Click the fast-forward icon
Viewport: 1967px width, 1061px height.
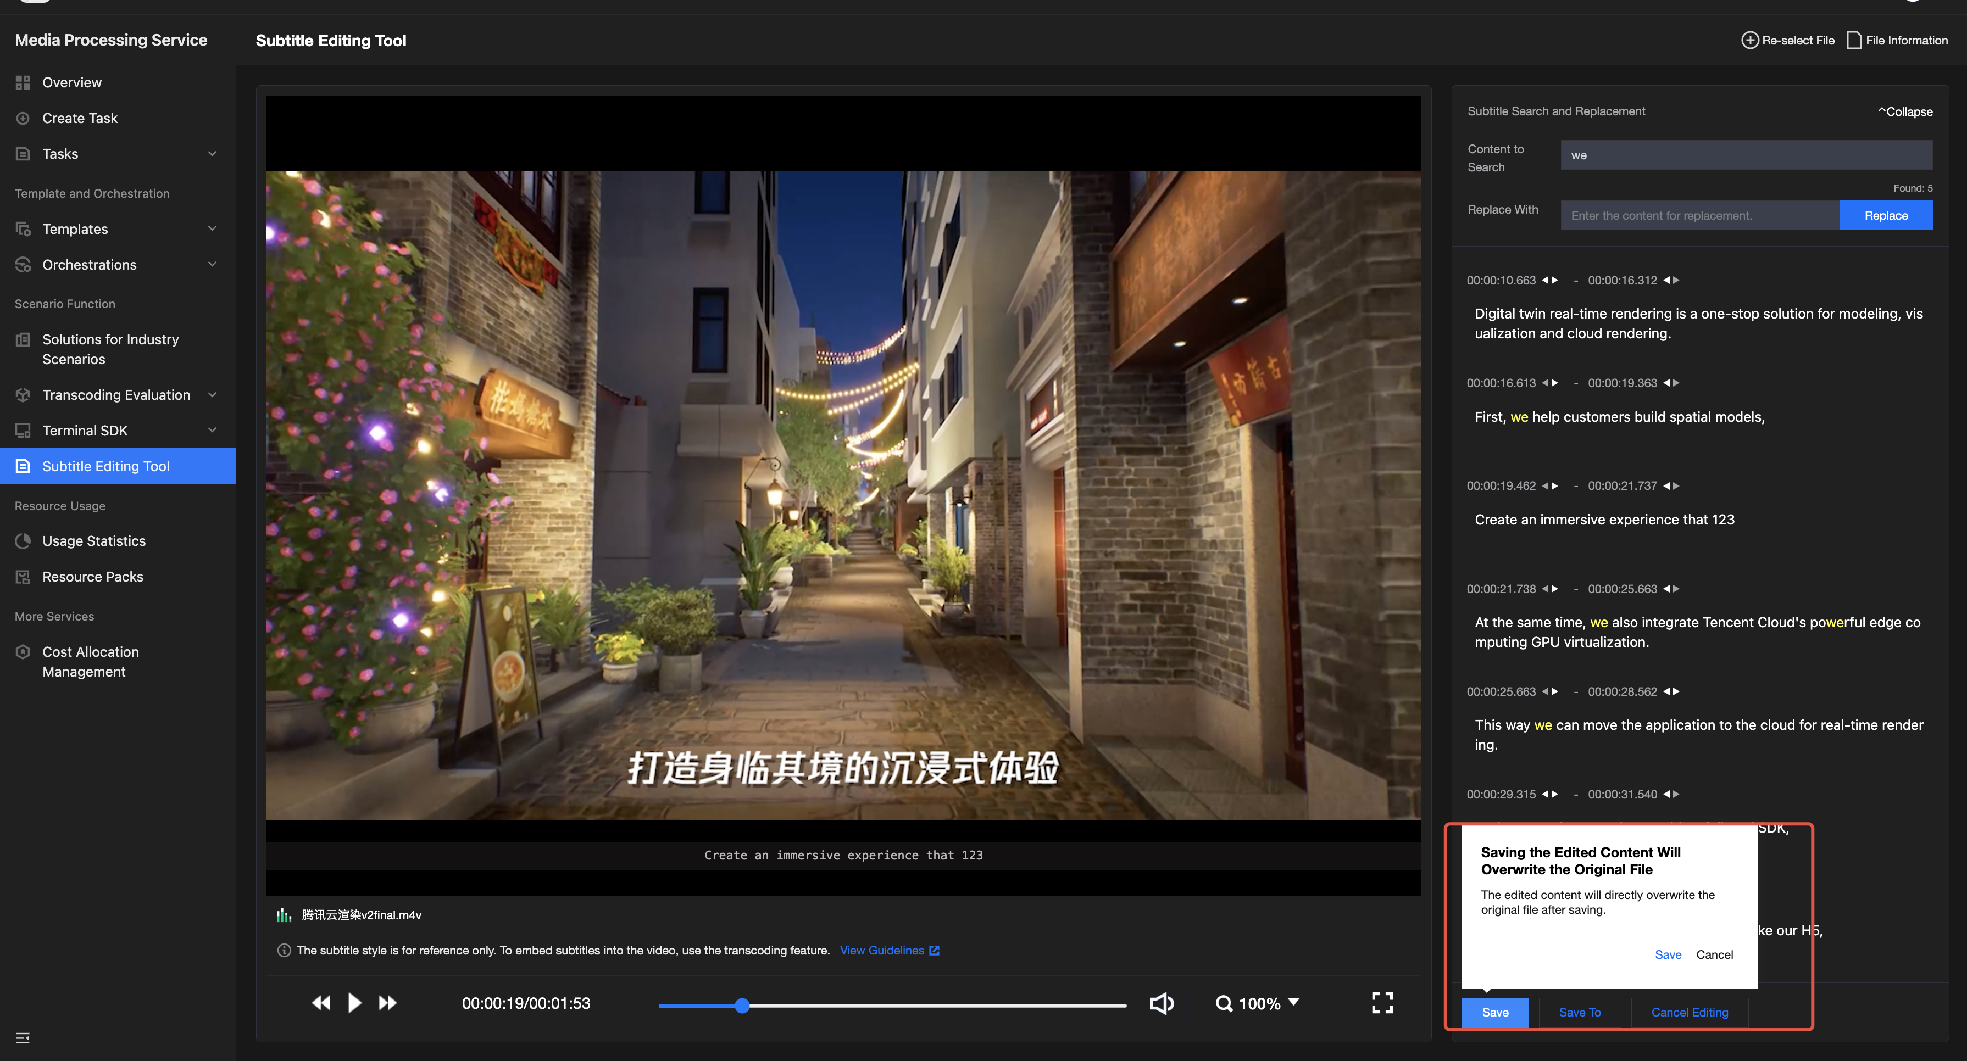[388, 1003]
